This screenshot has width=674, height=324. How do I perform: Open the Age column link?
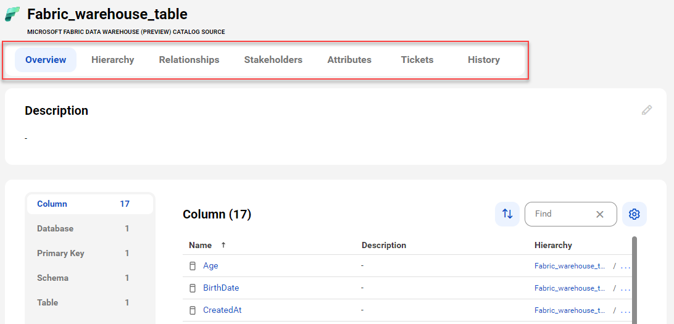click(x=210, y=266)
